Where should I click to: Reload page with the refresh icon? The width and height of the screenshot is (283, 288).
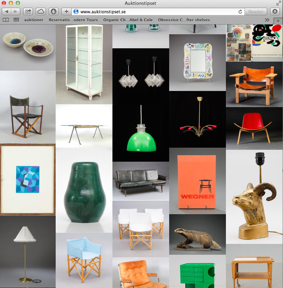pyautogui.click(x=240, y=12)
